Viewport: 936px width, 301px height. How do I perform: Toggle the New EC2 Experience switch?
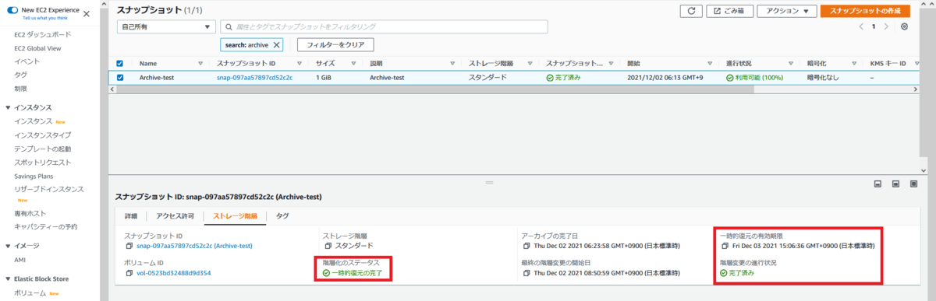pos(12,9)
